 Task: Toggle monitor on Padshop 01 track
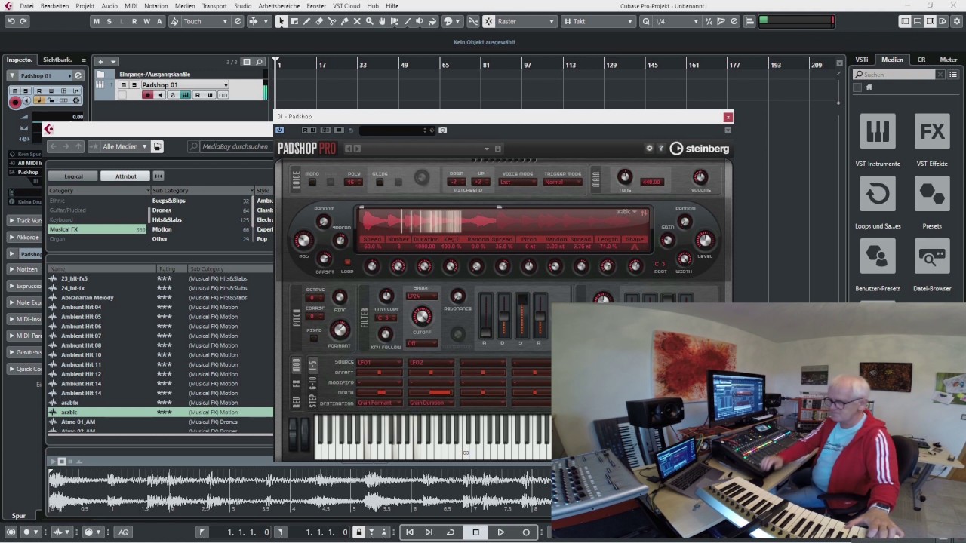(x=160, y=95)
